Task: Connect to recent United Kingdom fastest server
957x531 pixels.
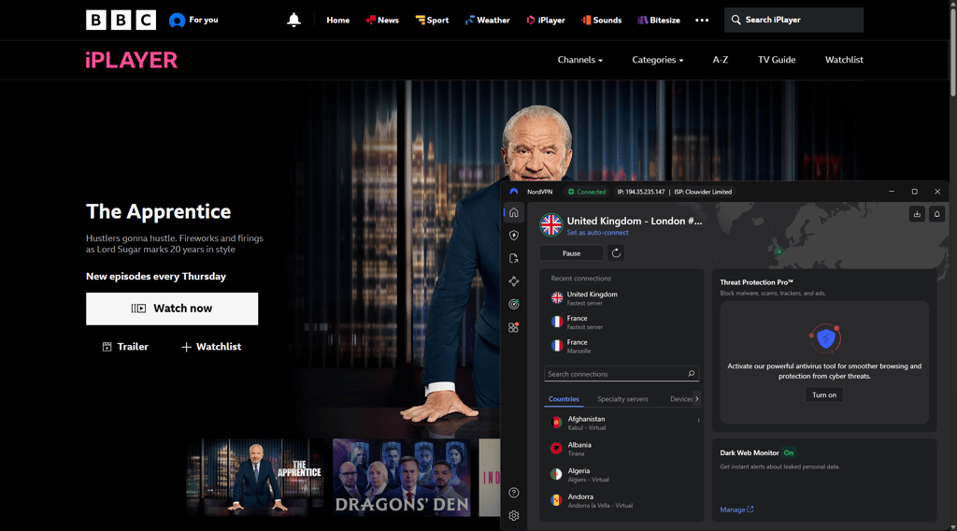Action: (x=621, y=298)
